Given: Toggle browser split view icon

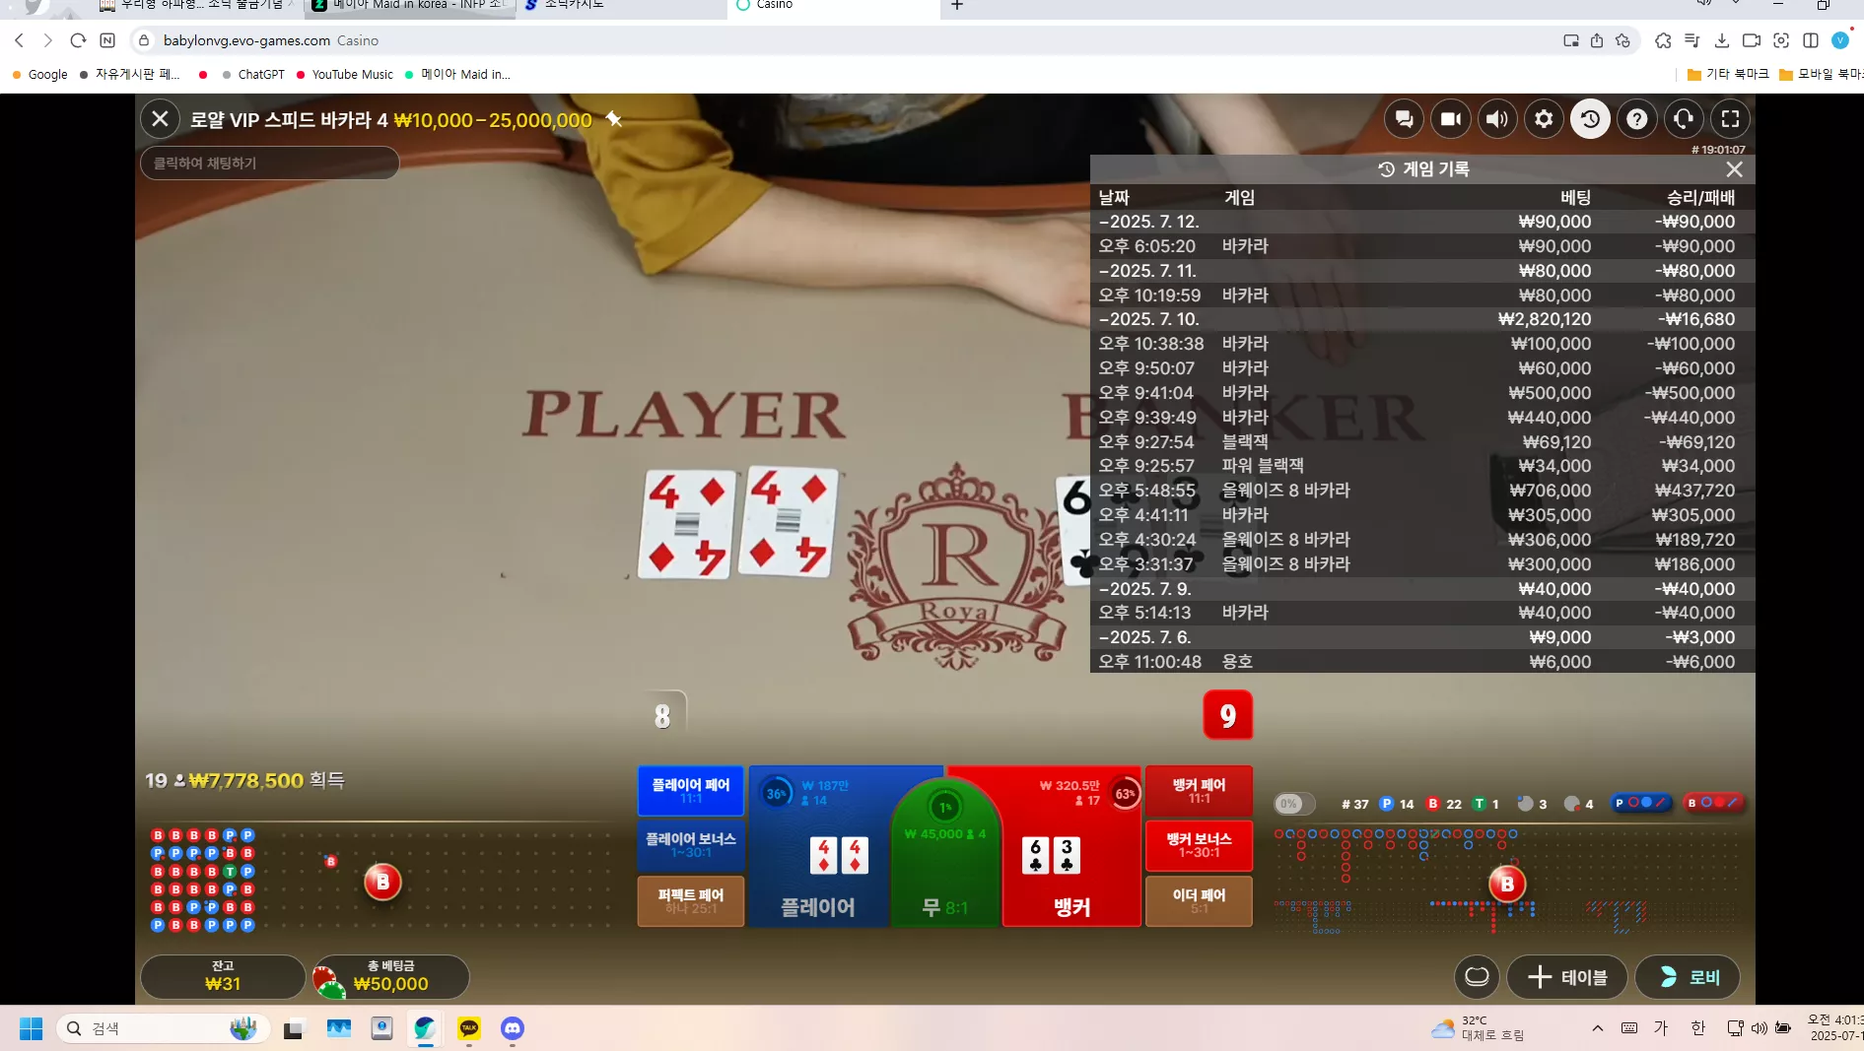Looking at the screenshot, I should [1811, 40].
